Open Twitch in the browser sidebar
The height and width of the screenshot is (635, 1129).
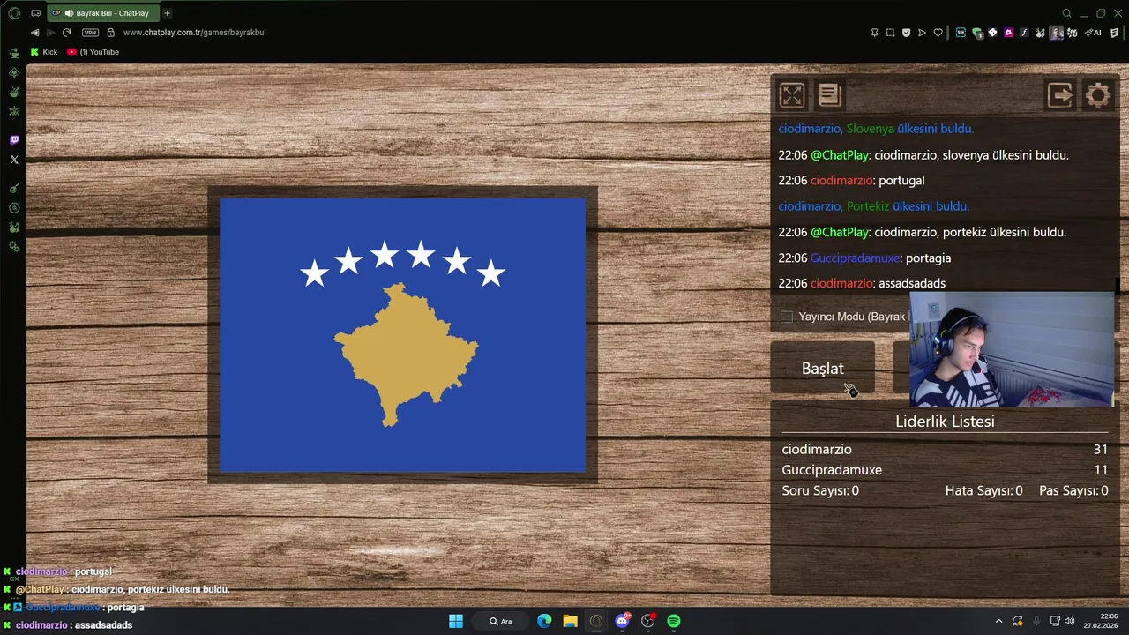(14, 139)
